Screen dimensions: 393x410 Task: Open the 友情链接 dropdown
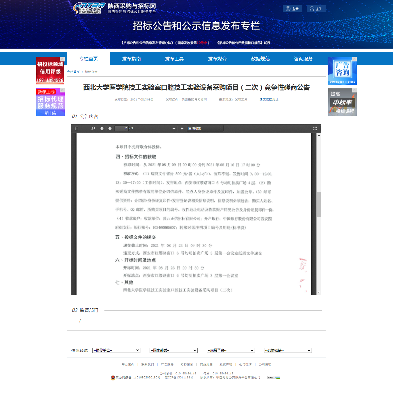tap(288, 350)
